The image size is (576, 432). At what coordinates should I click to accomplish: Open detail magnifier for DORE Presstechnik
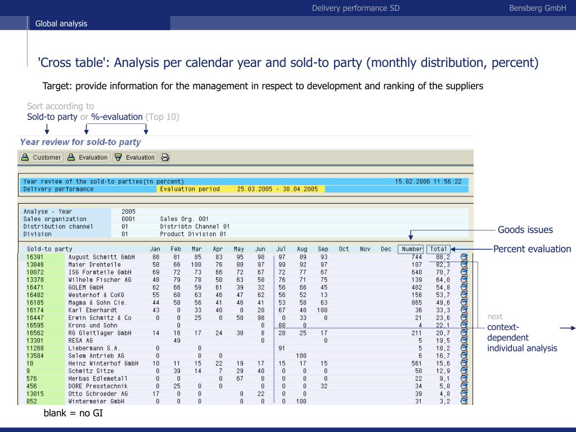[464, 386]
